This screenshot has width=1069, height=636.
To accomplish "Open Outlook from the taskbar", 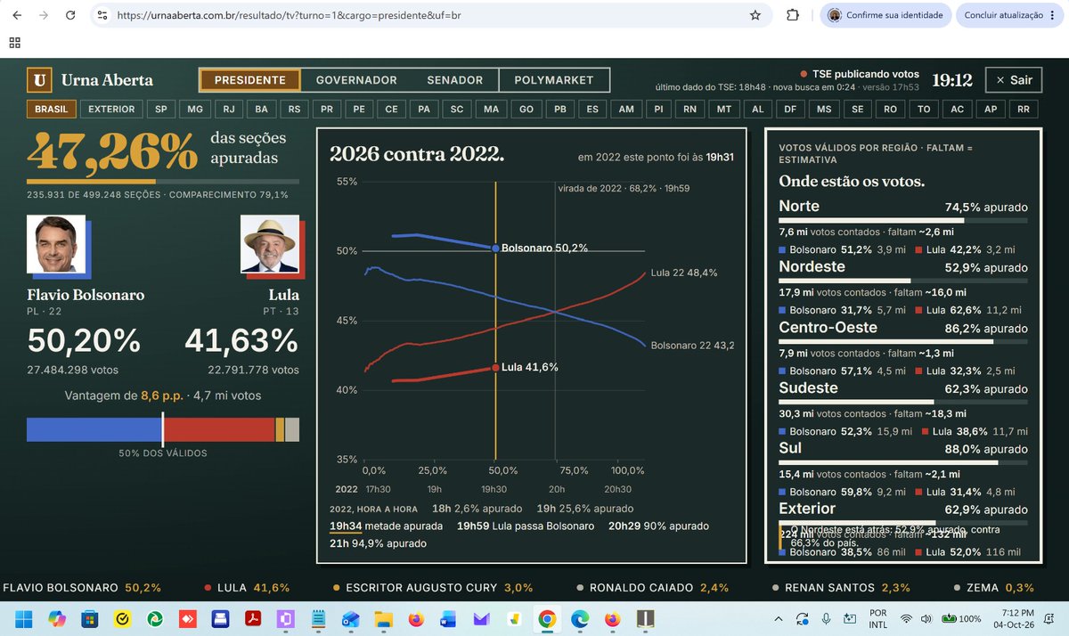I will coord(351,618).
